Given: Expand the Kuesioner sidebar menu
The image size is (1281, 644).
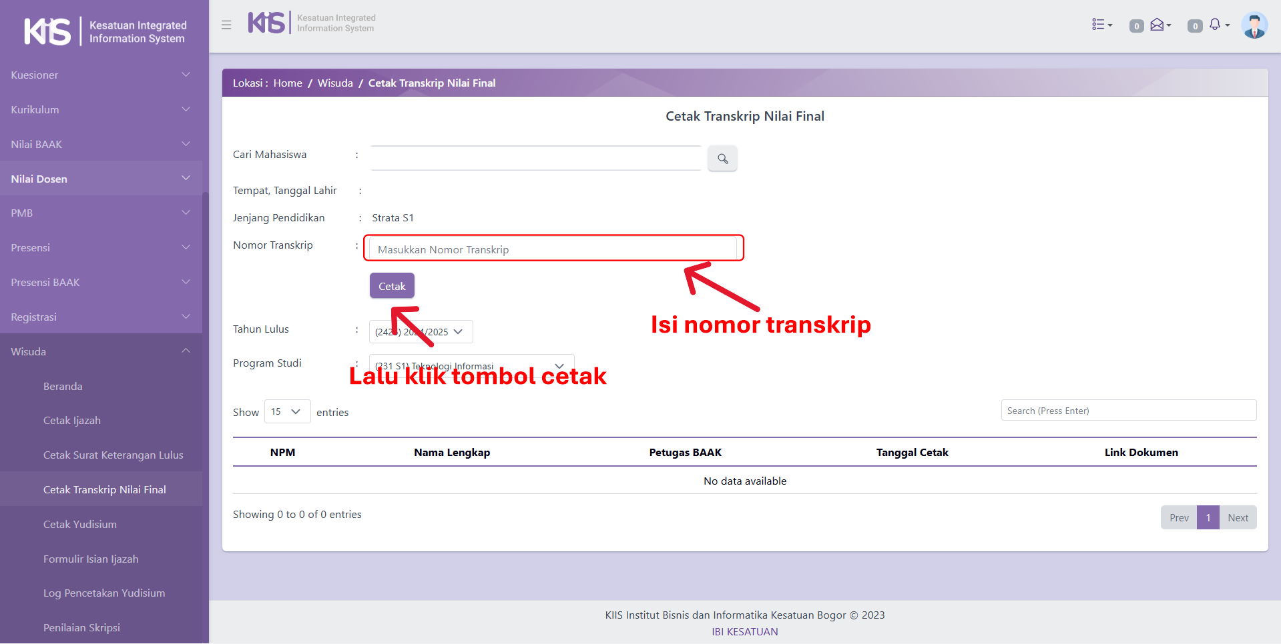Looking at the screenshot, I should tap(101, 75).
